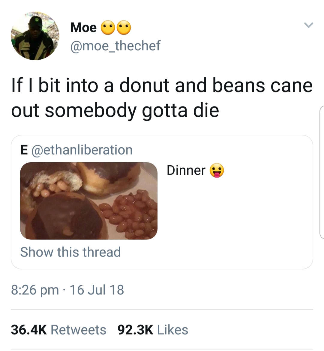Select the Dinner text in quoted tweet
This screenshot has height=351, width=324.
[186, 170]
